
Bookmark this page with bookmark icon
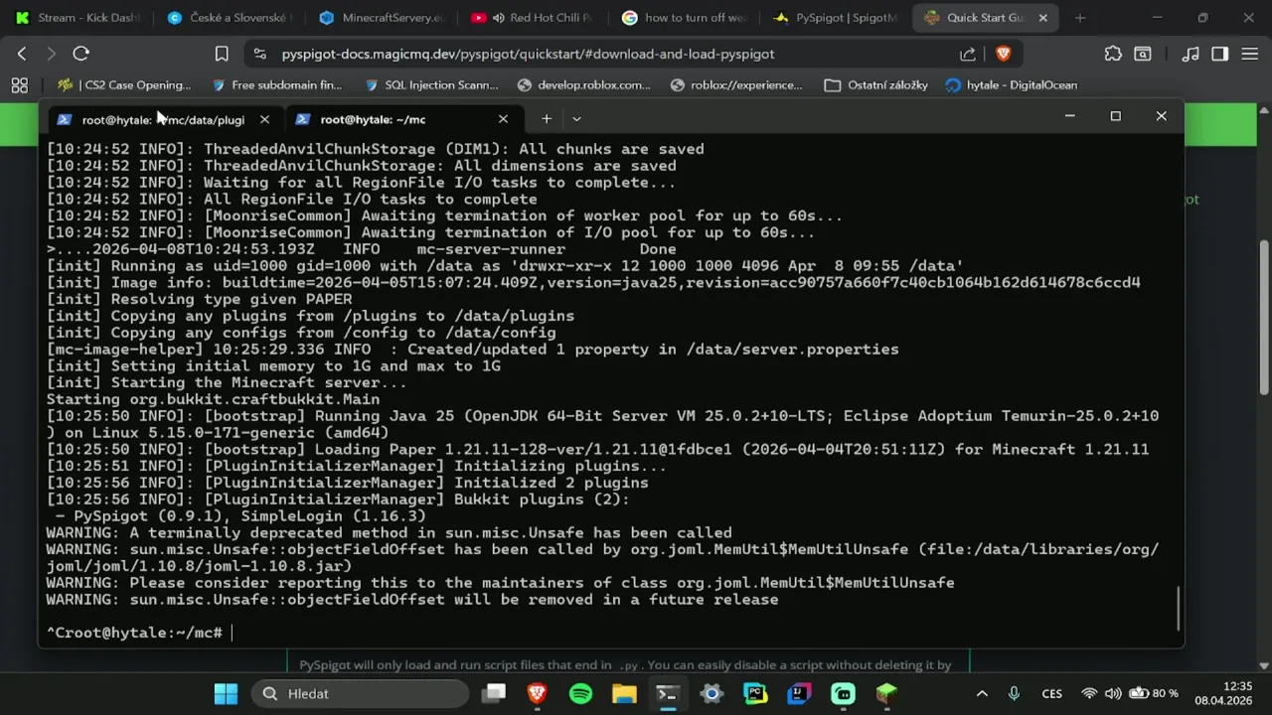point(222,54)
